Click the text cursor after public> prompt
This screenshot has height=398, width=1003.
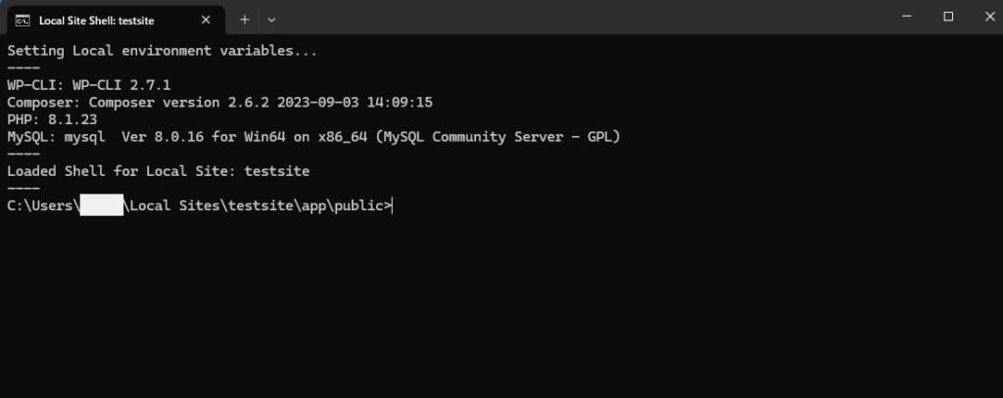[393, 205]
